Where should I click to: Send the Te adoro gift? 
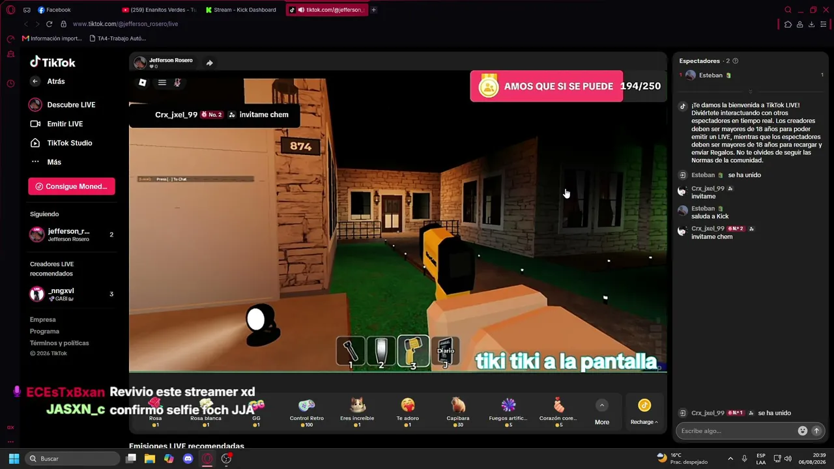pyautogui.click(x=408, y=412)
